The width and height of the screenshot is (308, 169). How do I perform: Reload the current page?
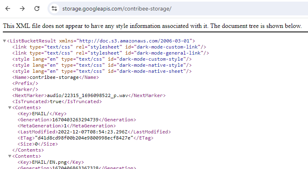point(37,8)
